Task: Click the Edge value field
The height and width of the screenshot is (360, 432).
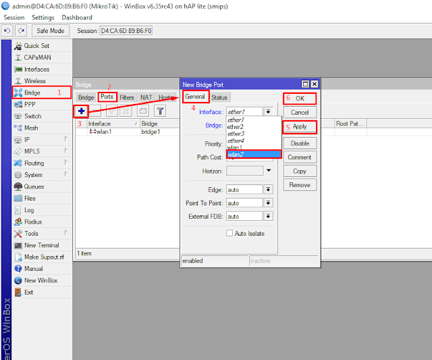Action: tap(244, 190)
